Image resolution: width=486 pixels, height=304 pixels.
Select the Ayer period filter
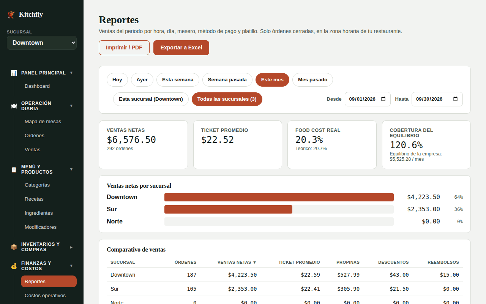(142, 80)
